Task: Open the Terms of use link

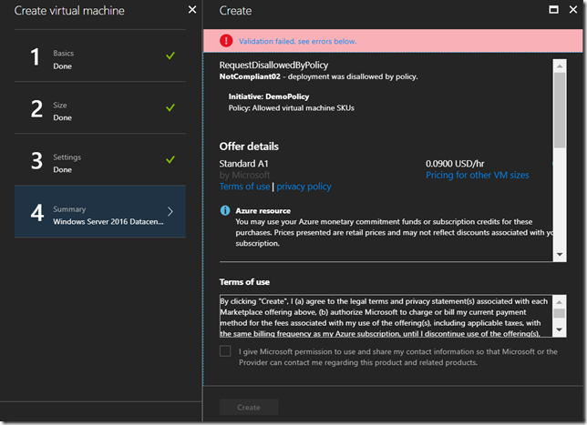Action: tap(244, 187)
